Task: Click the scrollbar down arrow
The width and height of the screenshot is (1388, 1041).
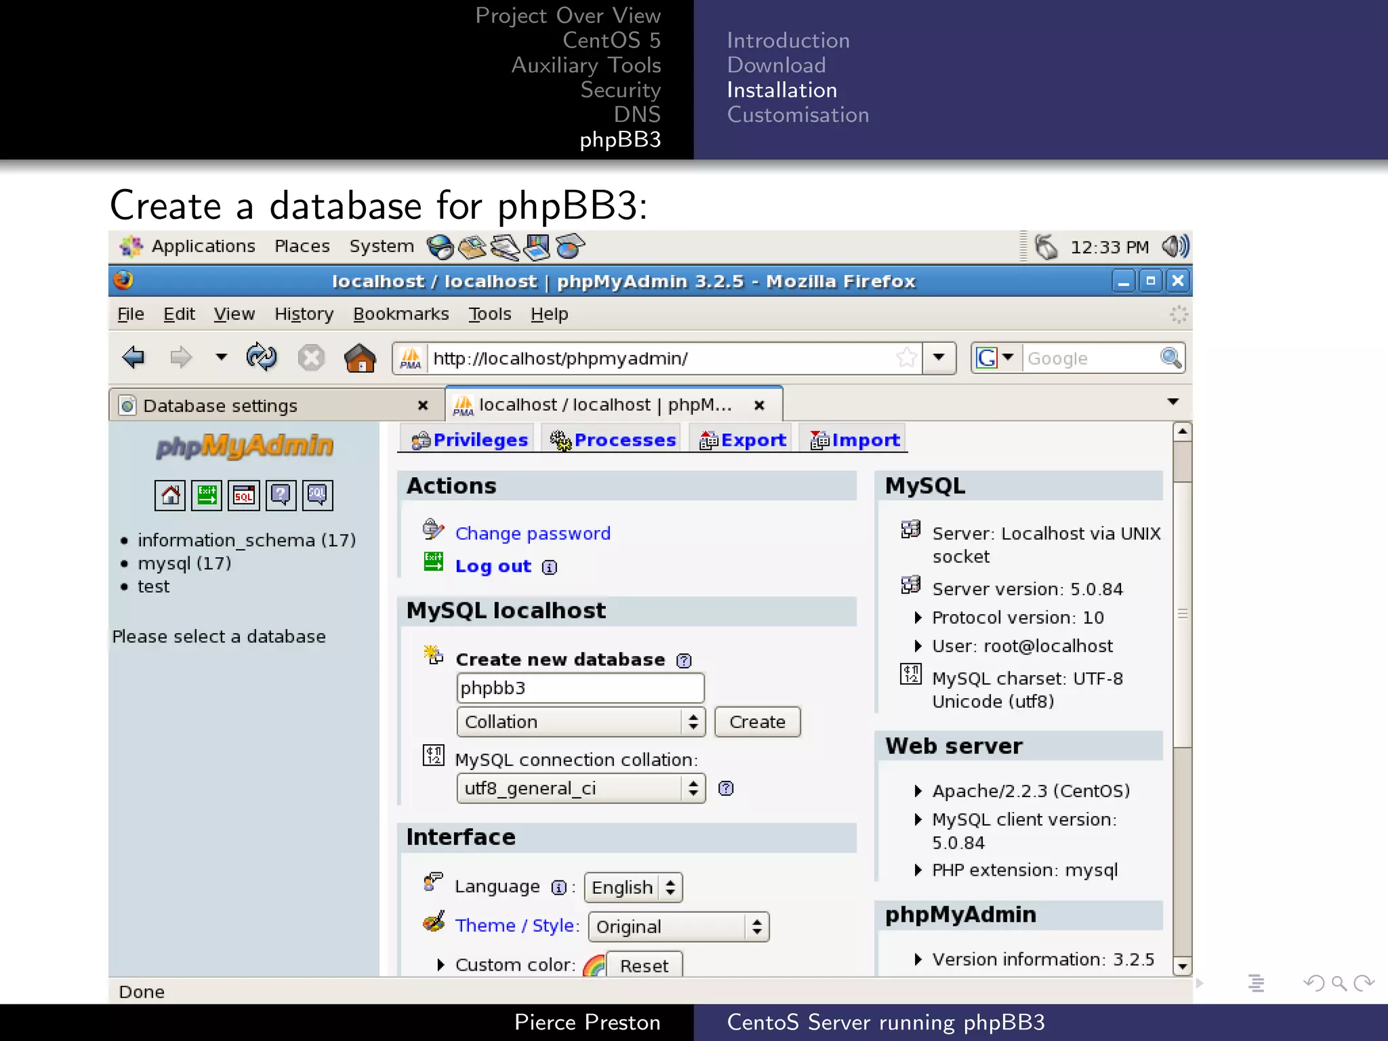Action: pyautogui.click(x=1183, y=967)
